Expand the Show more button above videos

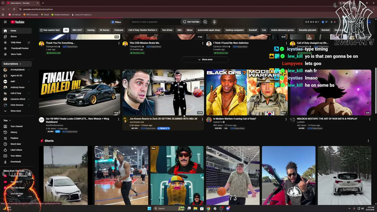pos(205,59)
